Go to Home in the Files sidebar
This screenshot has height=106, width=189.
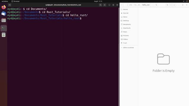coord(129,17)
